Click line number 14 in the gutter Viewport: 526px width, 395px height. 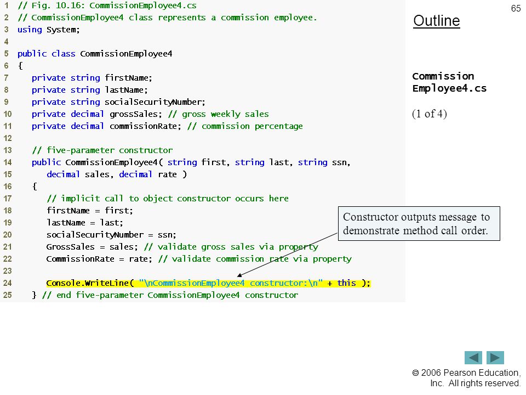(7, 162)
